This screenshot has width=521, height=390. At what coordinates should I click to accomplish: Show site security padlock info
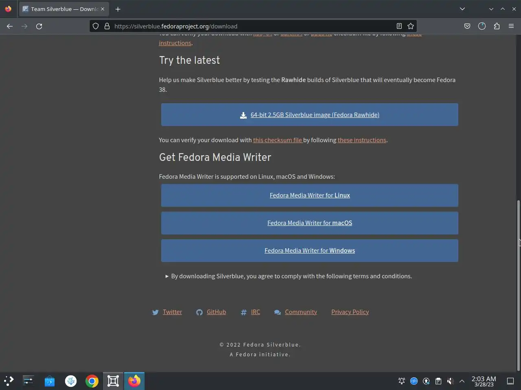coord(107,26)
